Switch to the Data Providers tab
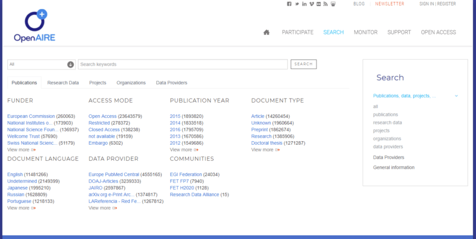 pyautogui.click(x=171, y=82)
